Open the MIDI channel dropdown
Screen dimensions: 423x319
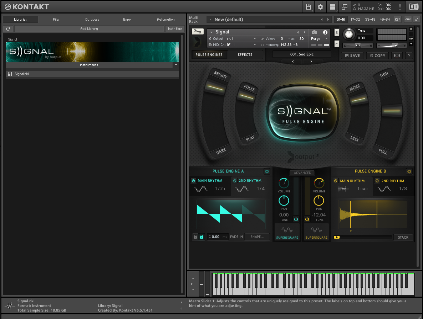click(x=255, y=45)
